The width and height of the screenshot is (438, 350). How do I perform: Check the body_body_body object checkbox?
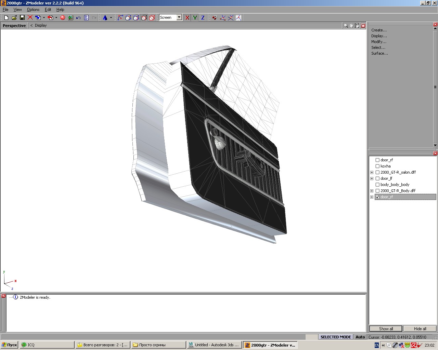click(377, 185)
